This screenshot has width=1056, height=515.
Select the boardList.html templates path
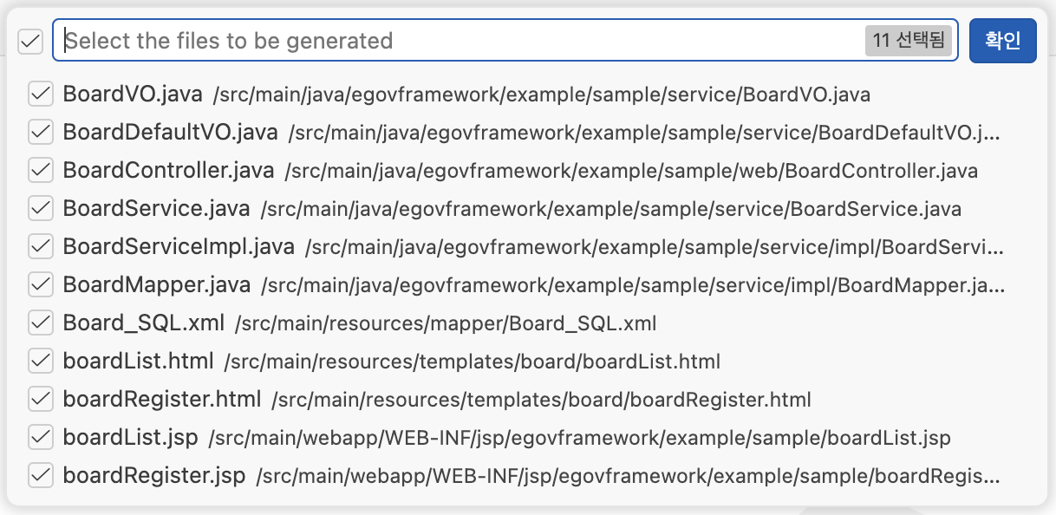coord(472,362)
